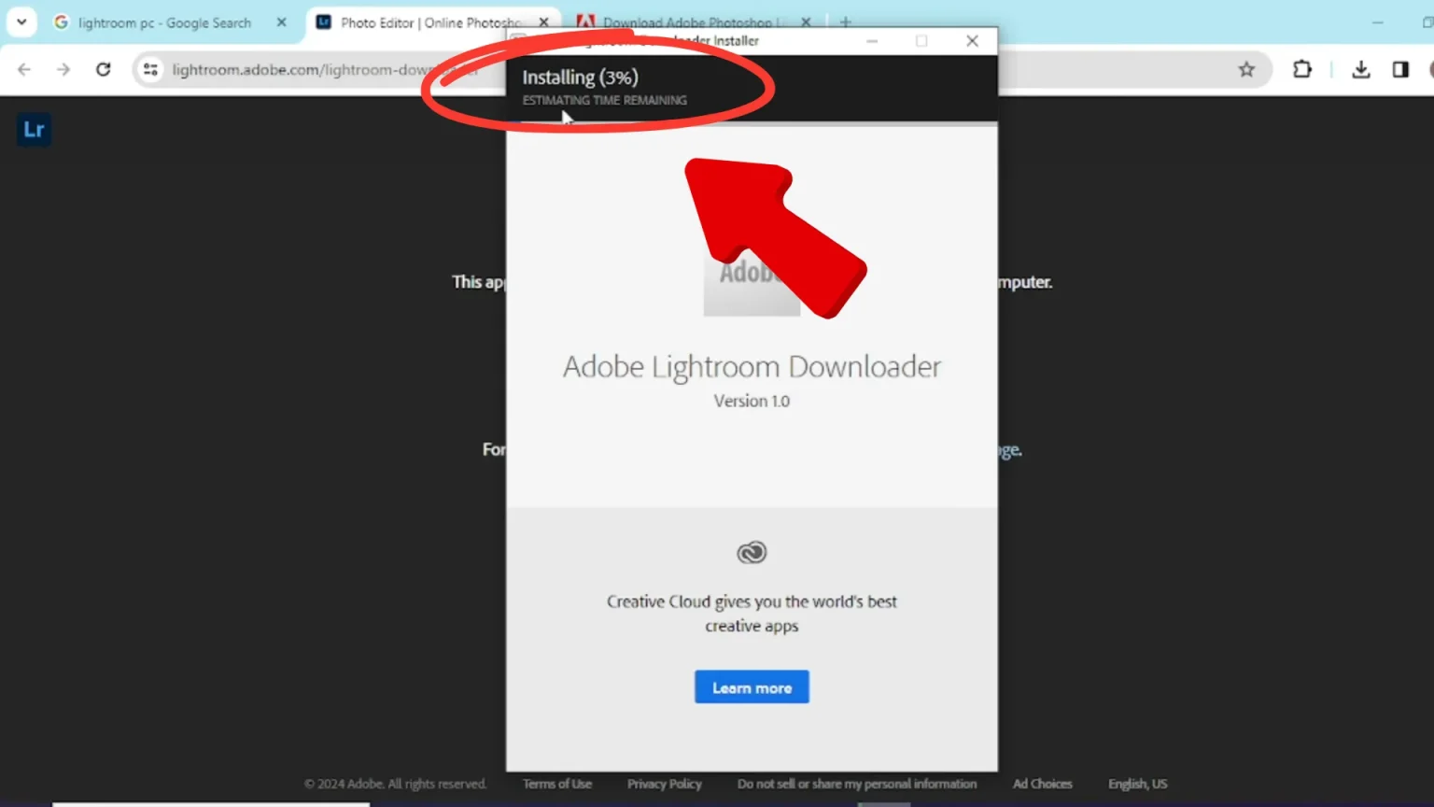The height and width of the screenshot is (807, 1434).
Task: Switch to the lightroom pc Google Search tab
Action: (x=163, y=22)
